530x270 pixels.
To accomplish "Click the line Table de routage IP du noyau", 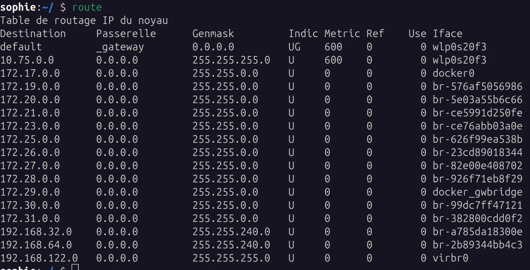I will tap(84, 20).
